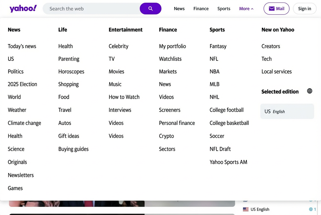The image size is (321, 215).
Task: Open the Shopping link
Action: point(69,84)
